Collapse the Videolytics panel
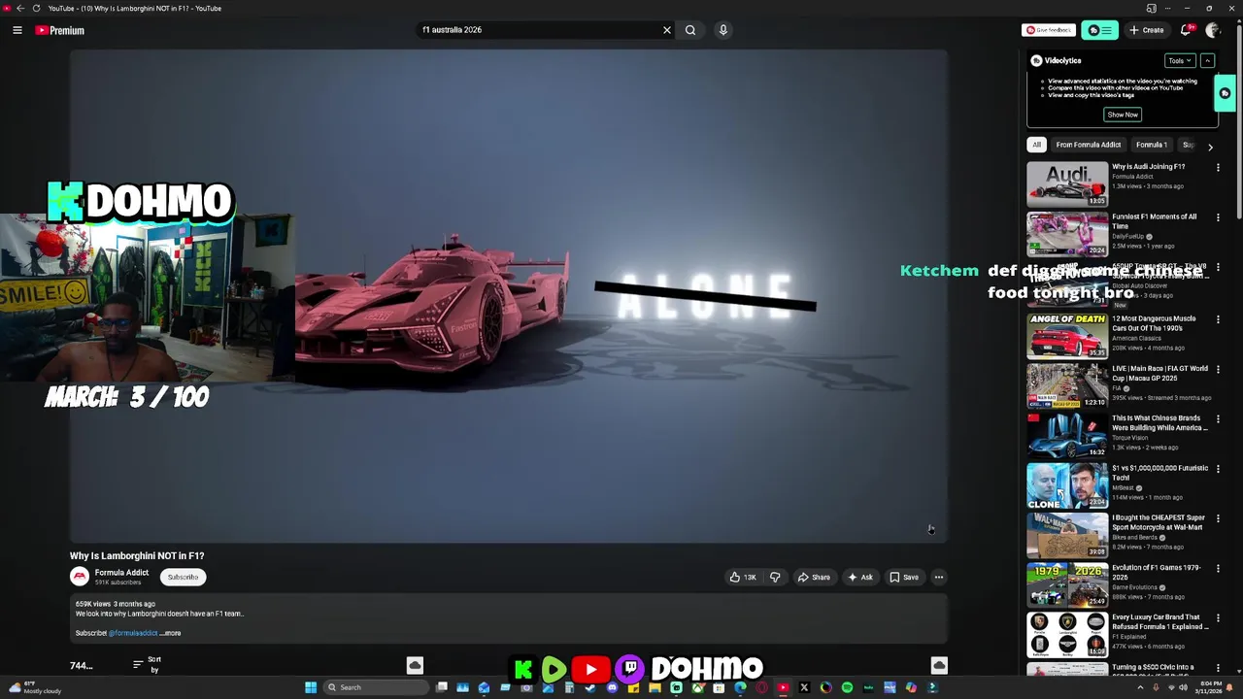 click(x=1207, y=60)
